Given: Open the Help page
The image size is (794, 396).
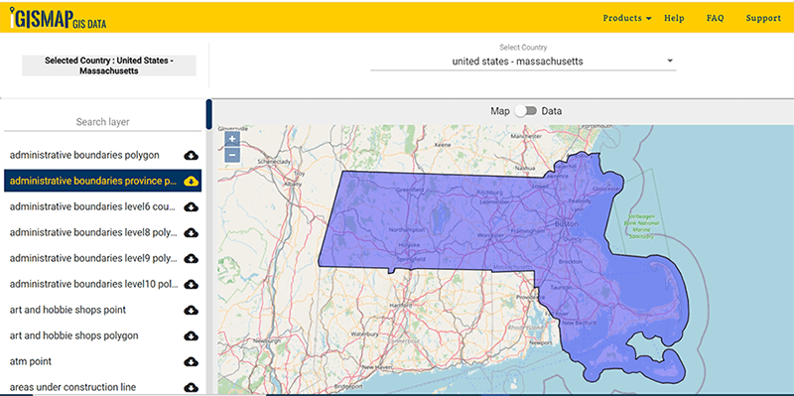Looking at the screenshot, I should 674,18.
